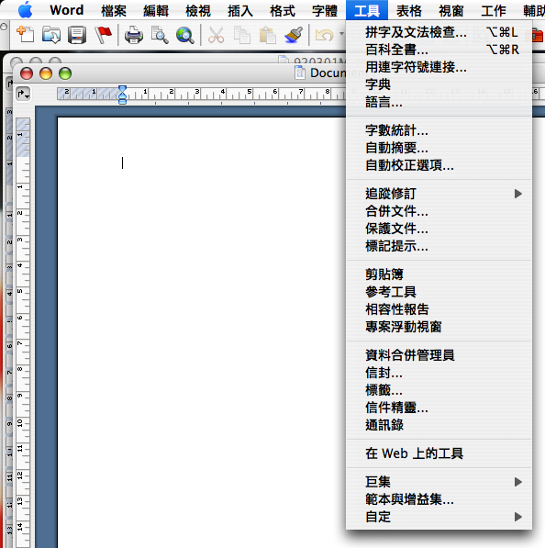Open the 檔案 menu

point(114,10)
